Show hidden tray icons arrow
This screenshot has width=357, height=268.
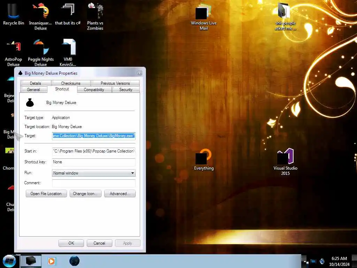tap(305, 261)
